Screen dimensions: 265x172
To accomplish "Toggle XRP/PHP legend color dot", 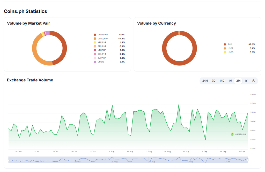I will pos(95,43).
